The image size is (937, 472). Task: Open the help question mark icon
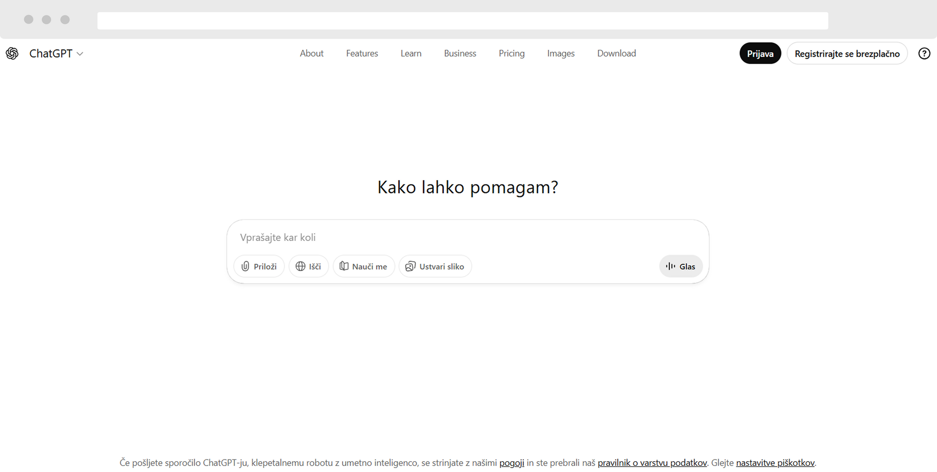click(924, 53)
